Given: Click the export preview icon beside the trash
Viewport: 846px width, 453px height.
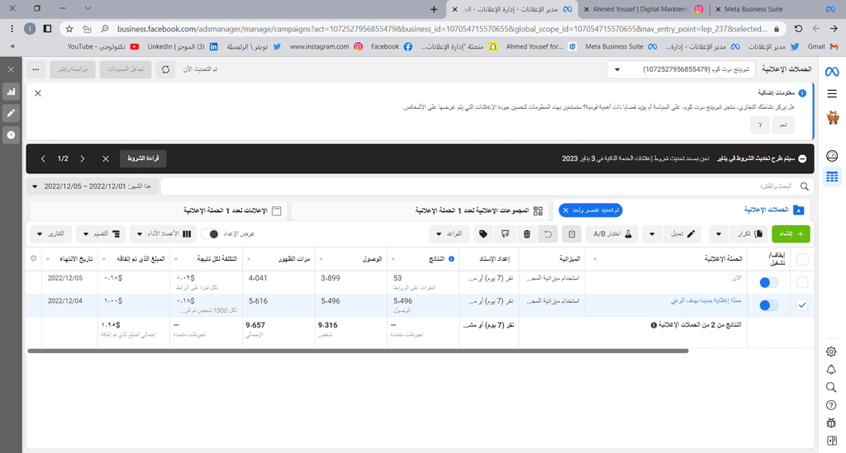Looking at the screenshot, I should pos(505,234).
